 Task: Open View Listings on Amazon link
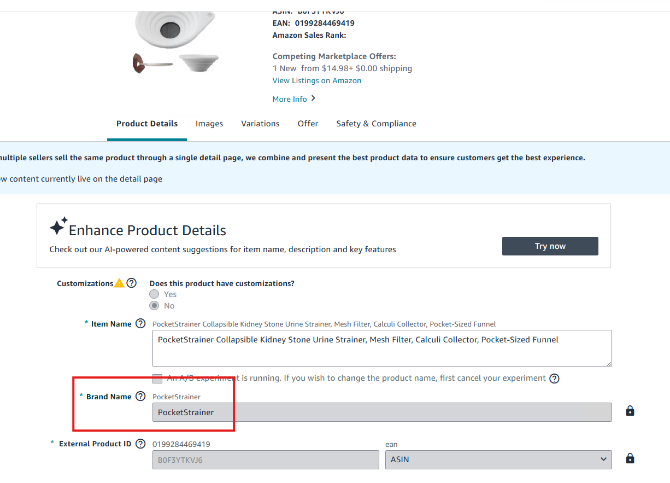point(316,80)
